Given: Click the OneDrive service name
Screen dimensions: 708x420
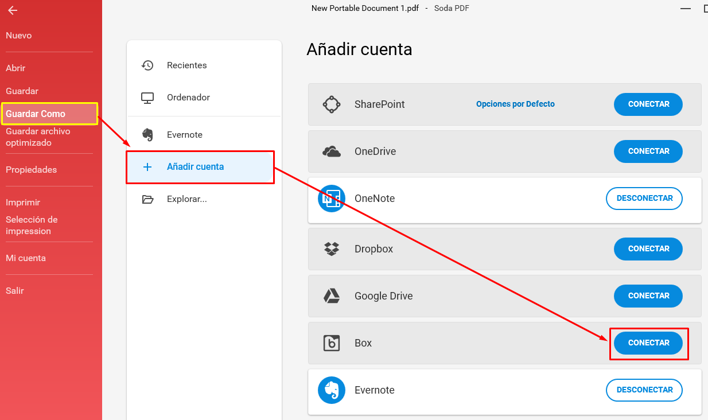Looking at the screenshot, I should [x=375, y=151].
